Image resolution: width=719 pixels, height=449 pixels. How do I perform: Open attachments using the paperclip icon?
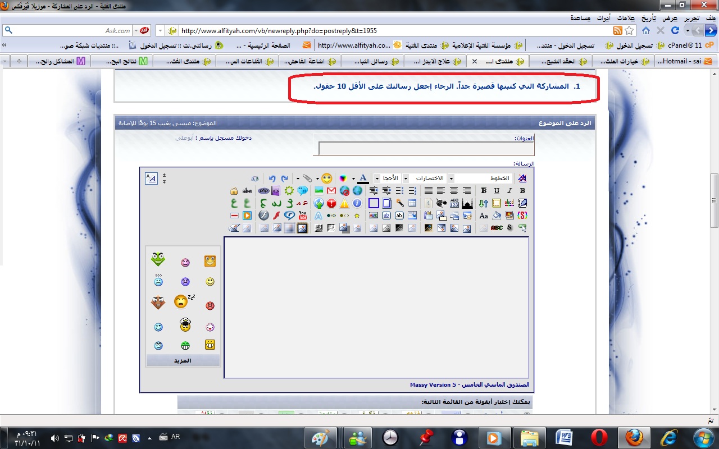pos(307,178)
